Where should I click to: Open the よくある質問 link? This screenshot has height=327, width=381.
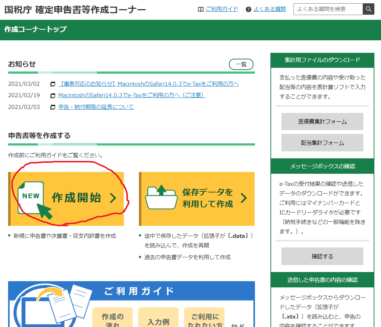pyautogui.click(x=270, y=9)
